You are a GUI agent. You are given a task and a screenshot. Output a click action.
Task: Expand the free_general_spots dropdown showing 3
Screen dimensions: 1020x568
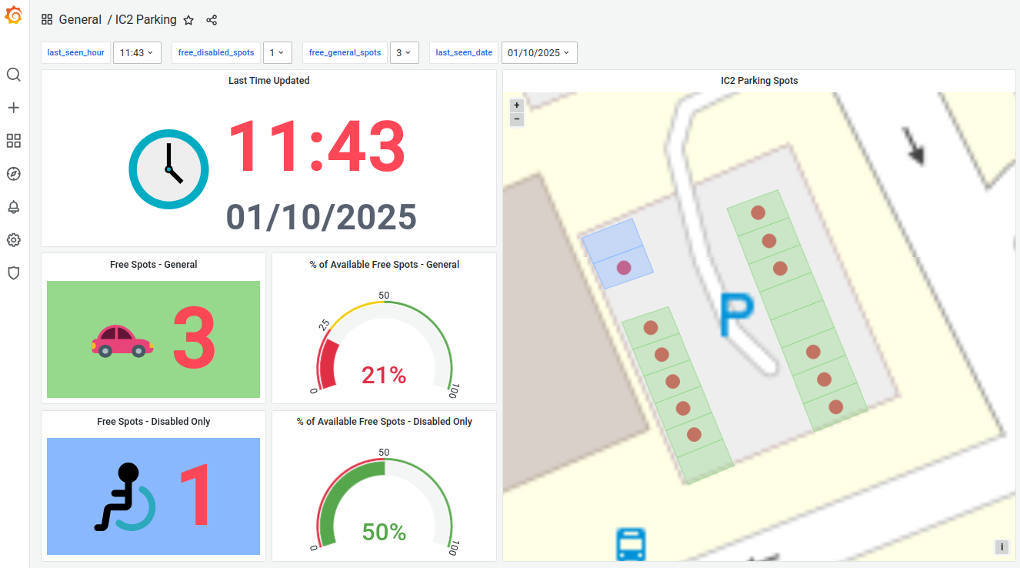point(405,52)
